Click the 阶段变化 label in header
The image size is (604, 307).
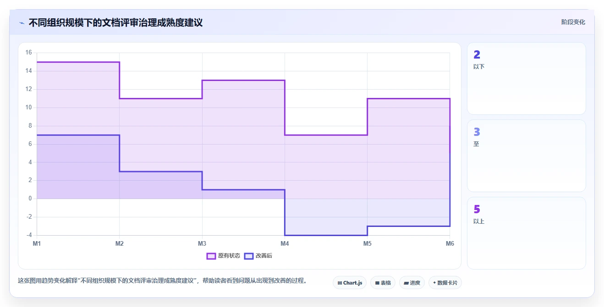tap(573, 22)
